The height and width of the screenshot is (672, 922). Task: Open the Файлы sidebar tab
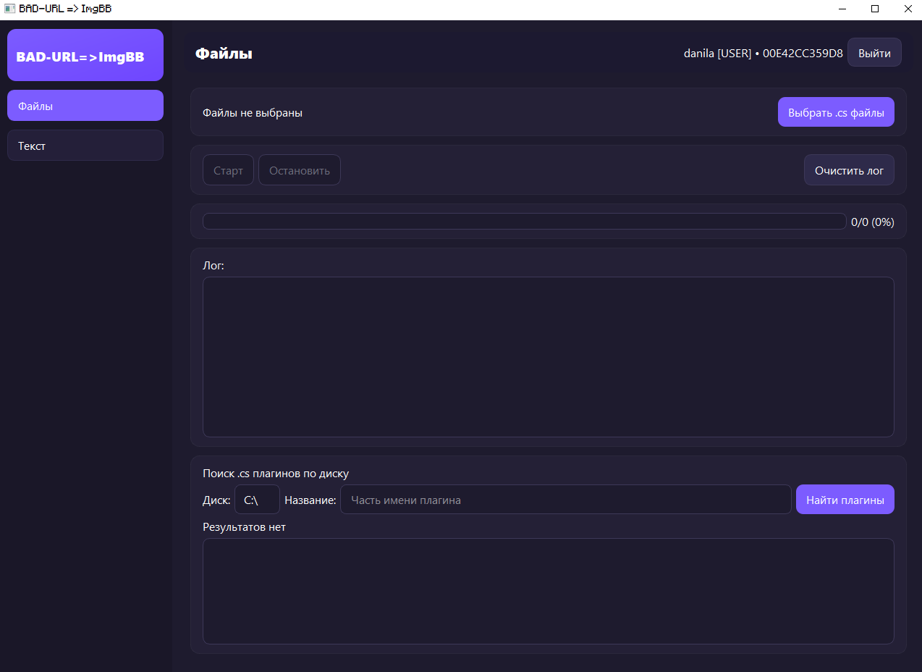[x=85, y=106]
